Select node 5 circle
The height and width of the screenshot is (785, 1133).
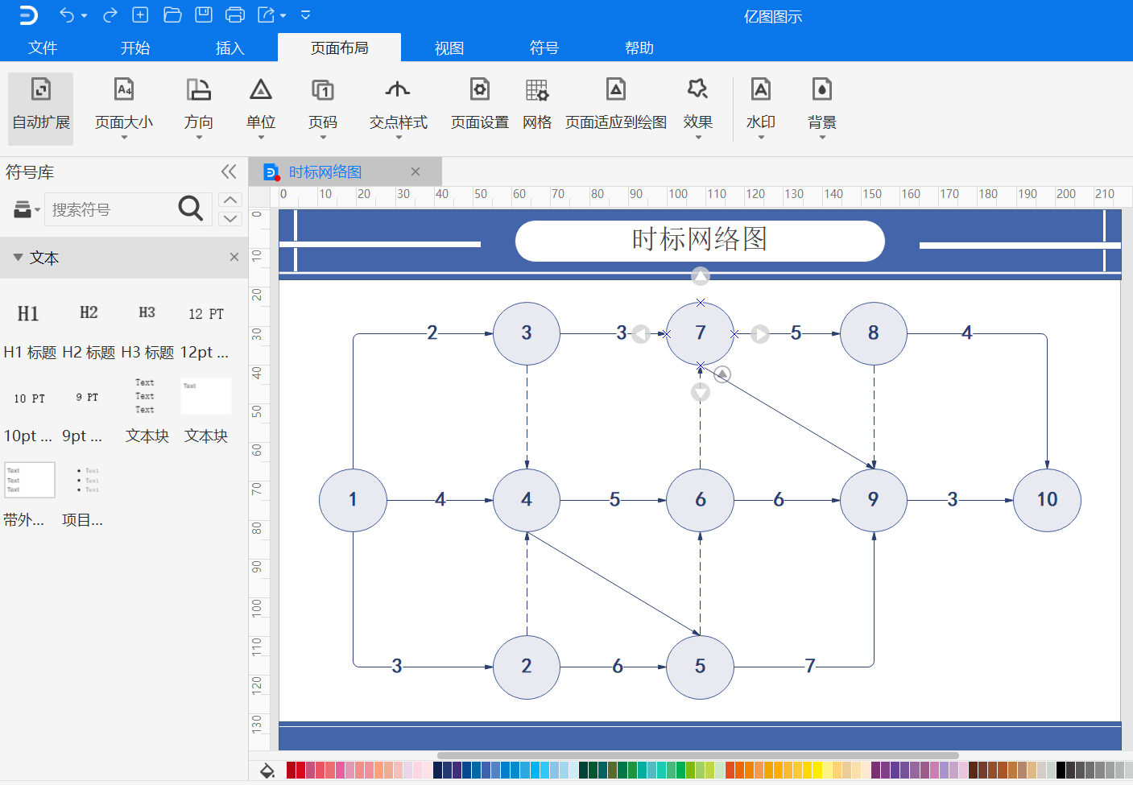pos(700,667)
